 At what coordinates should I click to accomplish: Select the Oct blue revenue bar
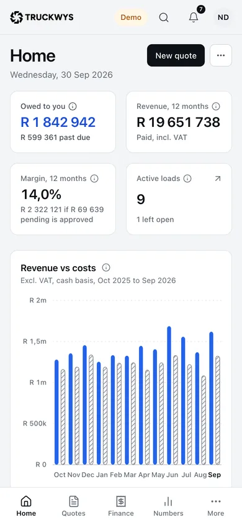(56, 412)
